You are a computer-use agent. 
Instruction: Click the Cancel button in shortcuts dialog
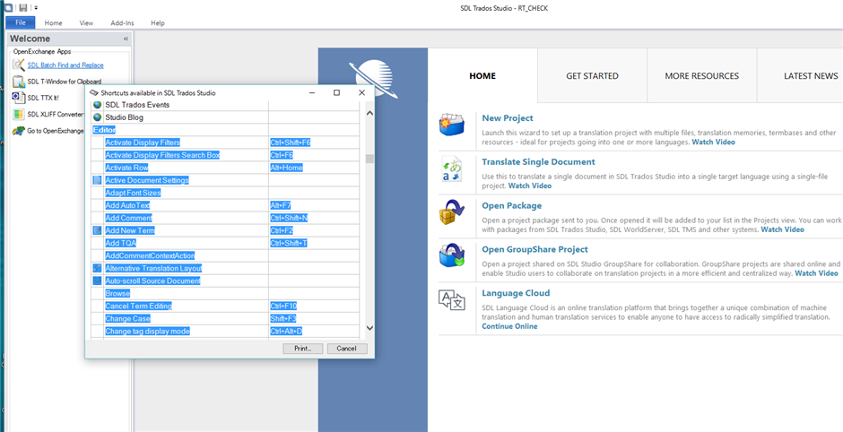click(347, 349)
